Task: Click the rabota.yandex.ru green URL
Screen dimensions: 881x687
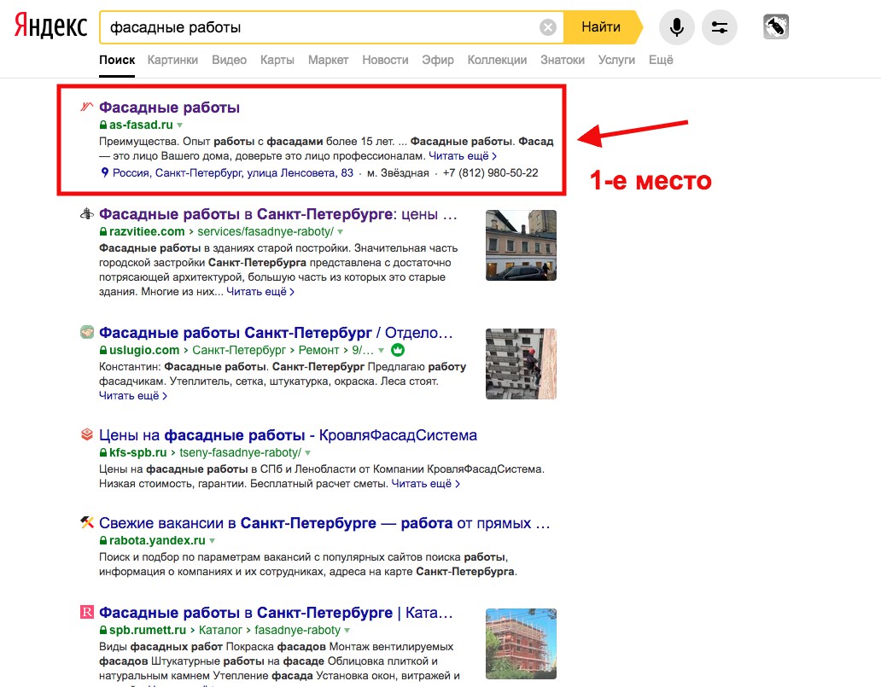Action: coord(157,540)
